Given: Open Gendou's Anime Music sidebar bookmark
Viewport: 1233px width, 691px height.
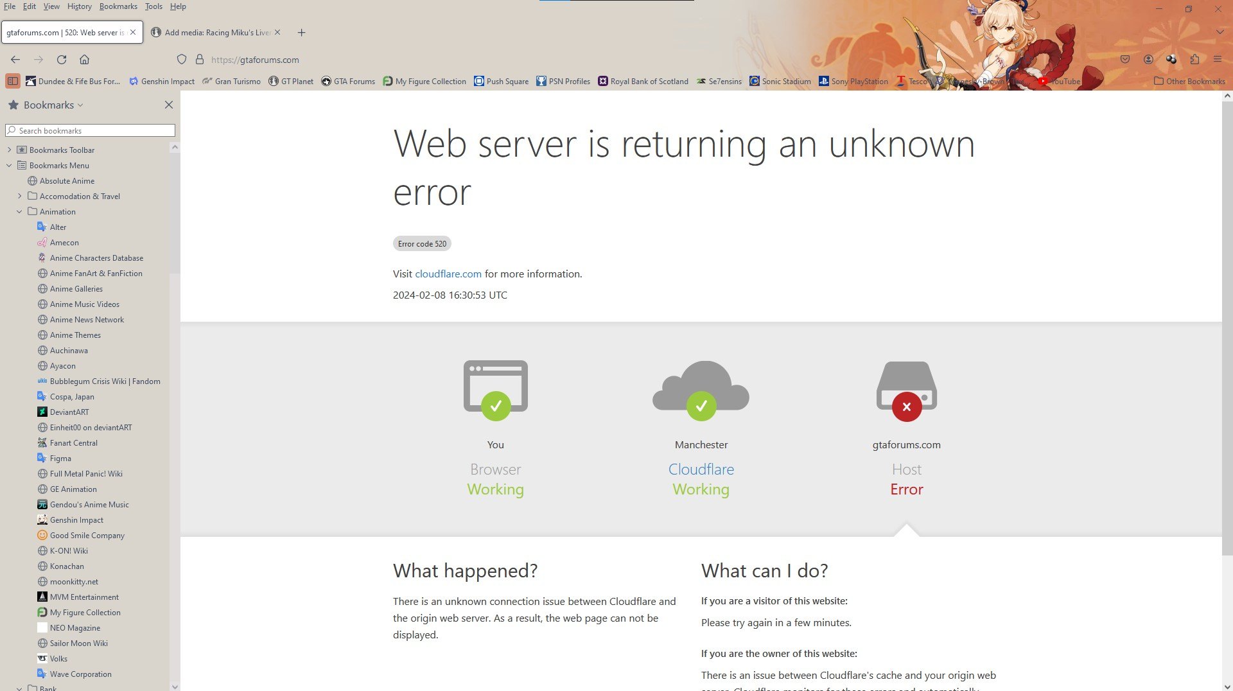Looking at the screenshot, I should (x=89, y=504).
